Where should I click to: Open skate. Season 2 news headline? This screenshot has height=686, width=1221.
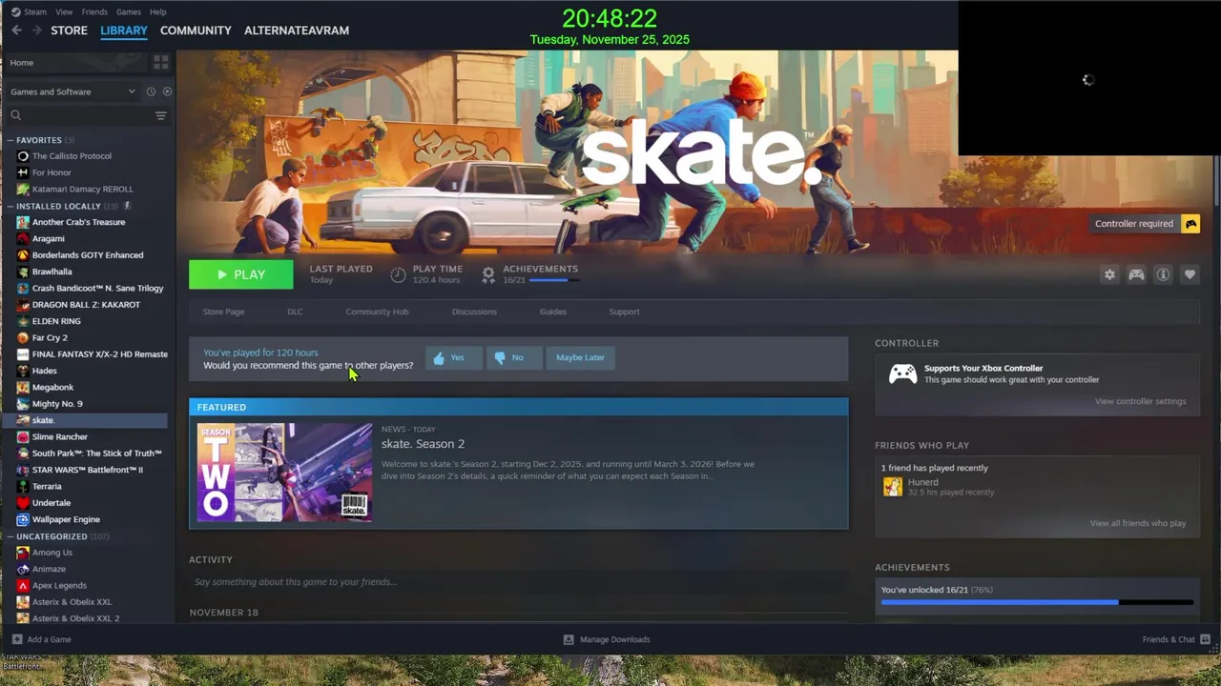click(423, 444)
